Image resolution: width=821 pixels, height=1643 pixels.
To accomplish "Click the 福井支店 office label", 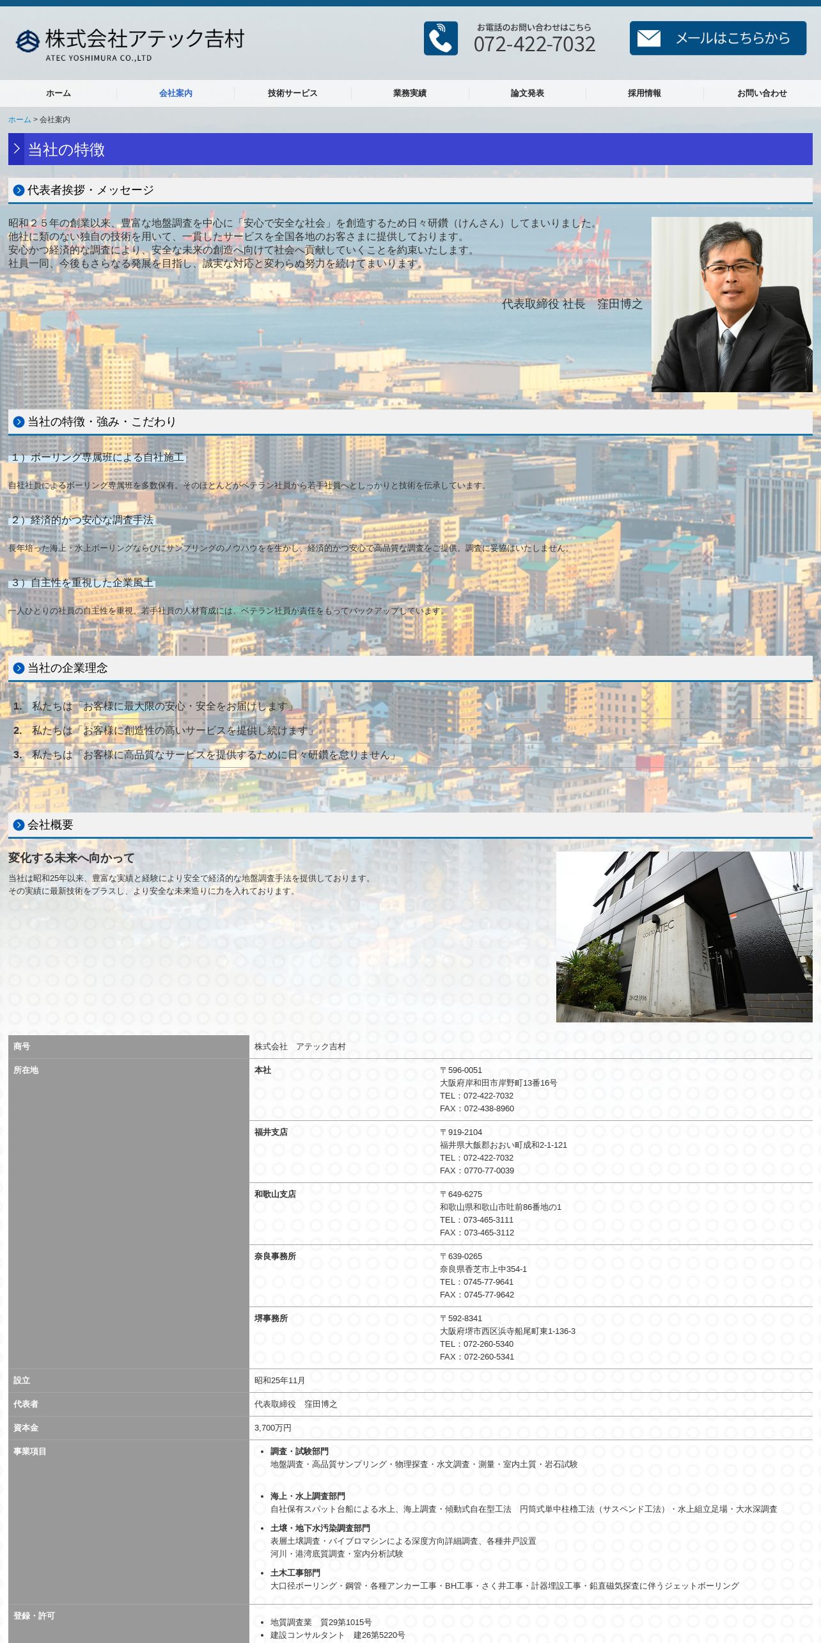I will [271, 1132].
